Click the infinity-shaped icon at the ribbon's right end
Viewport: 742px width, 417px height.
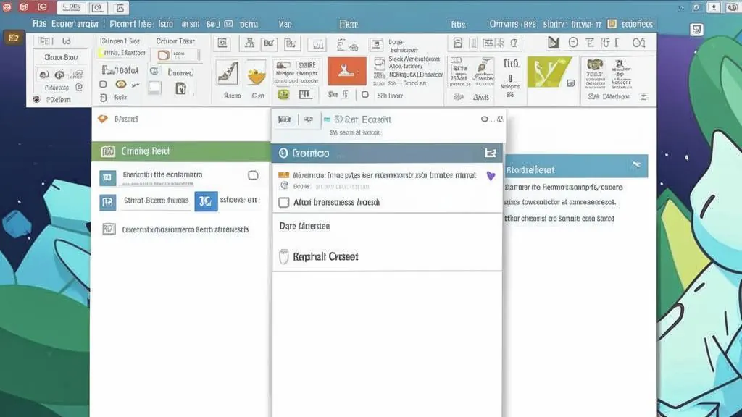click(x=639, y=43)
